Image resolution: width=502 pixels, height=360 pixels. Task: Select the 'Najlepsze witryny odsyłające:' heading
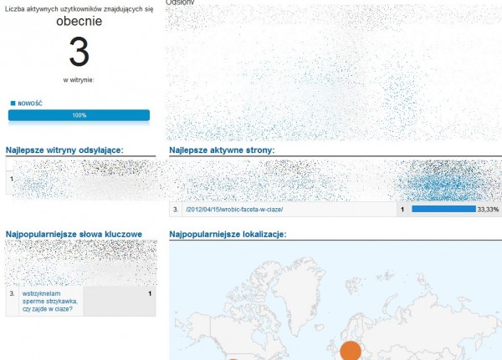(64, 150)
